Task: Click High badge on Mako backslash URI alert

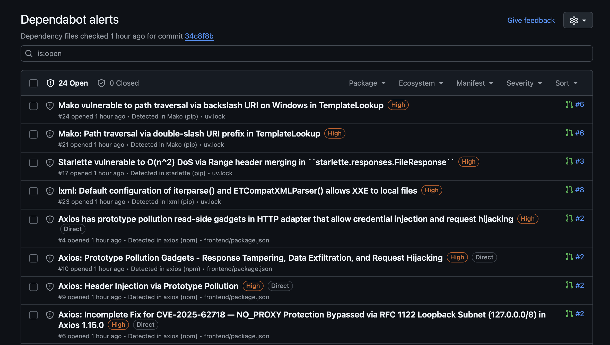Action: tap(398, 105)
